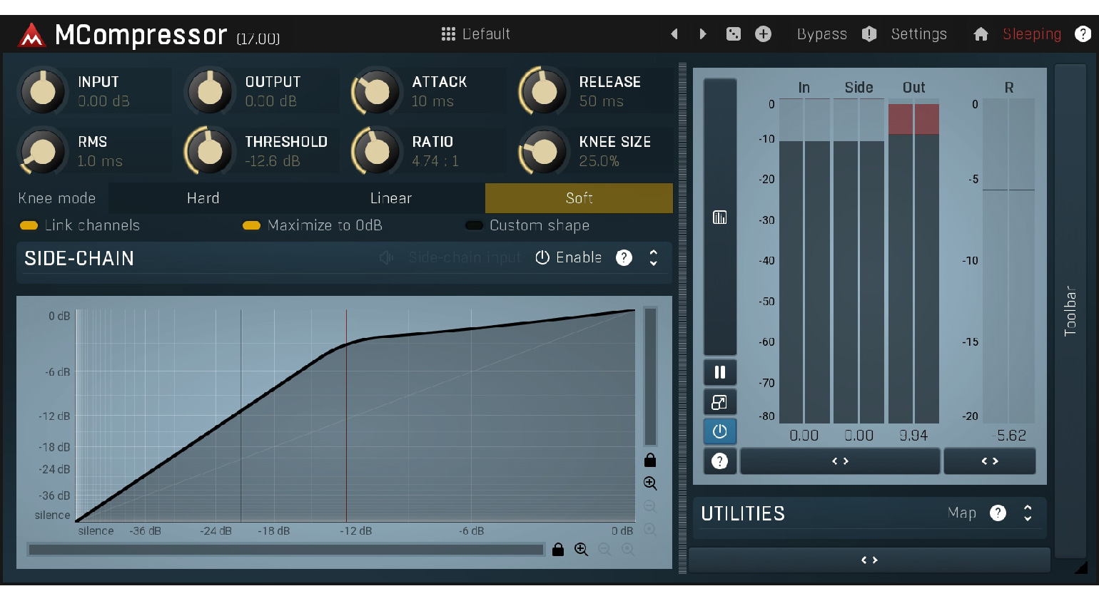Toggle Maximize to 0dB option

pyautogui.click(x=251, y=225)
